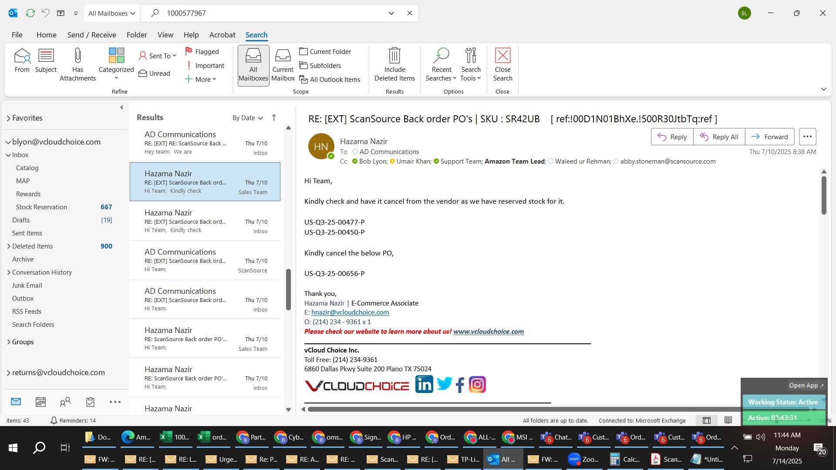The height and width of the screenshot is (470, 836).
Task: Switch to the Folder tab
Action: coord(137,35)
